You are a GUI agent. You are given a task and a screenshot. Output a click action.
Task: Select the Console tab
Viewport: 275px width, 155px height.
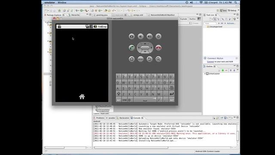tap(137, 118)
